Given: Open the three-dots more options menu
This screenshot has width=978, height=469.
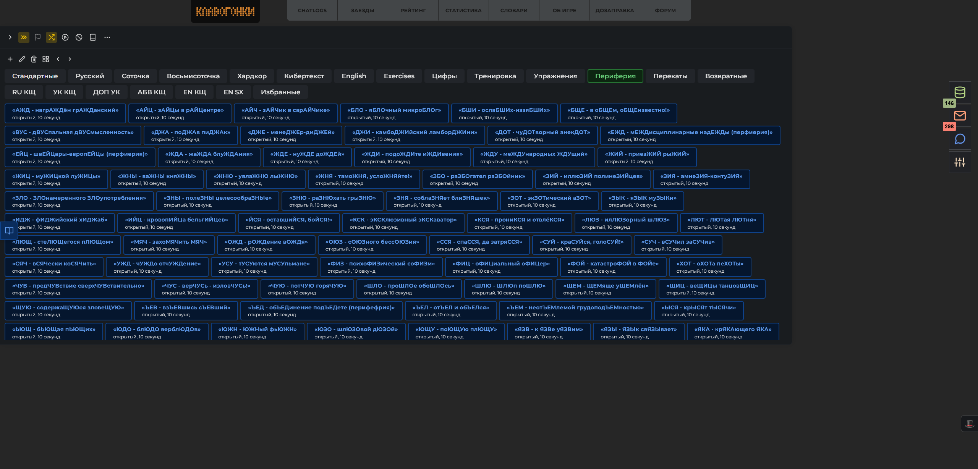Looking at the screenshot, I should (107, 37).
